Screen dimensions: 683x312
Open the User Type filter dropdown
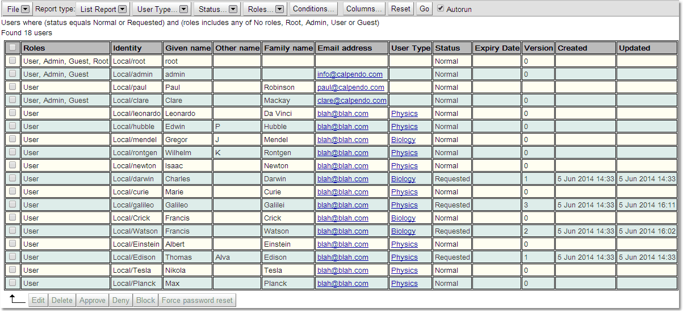(162, 9)
